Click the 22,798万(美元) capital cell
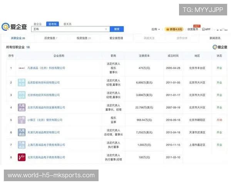Viewport: 231px width, 185px height. pyautogui.click(x=144, y=108)
